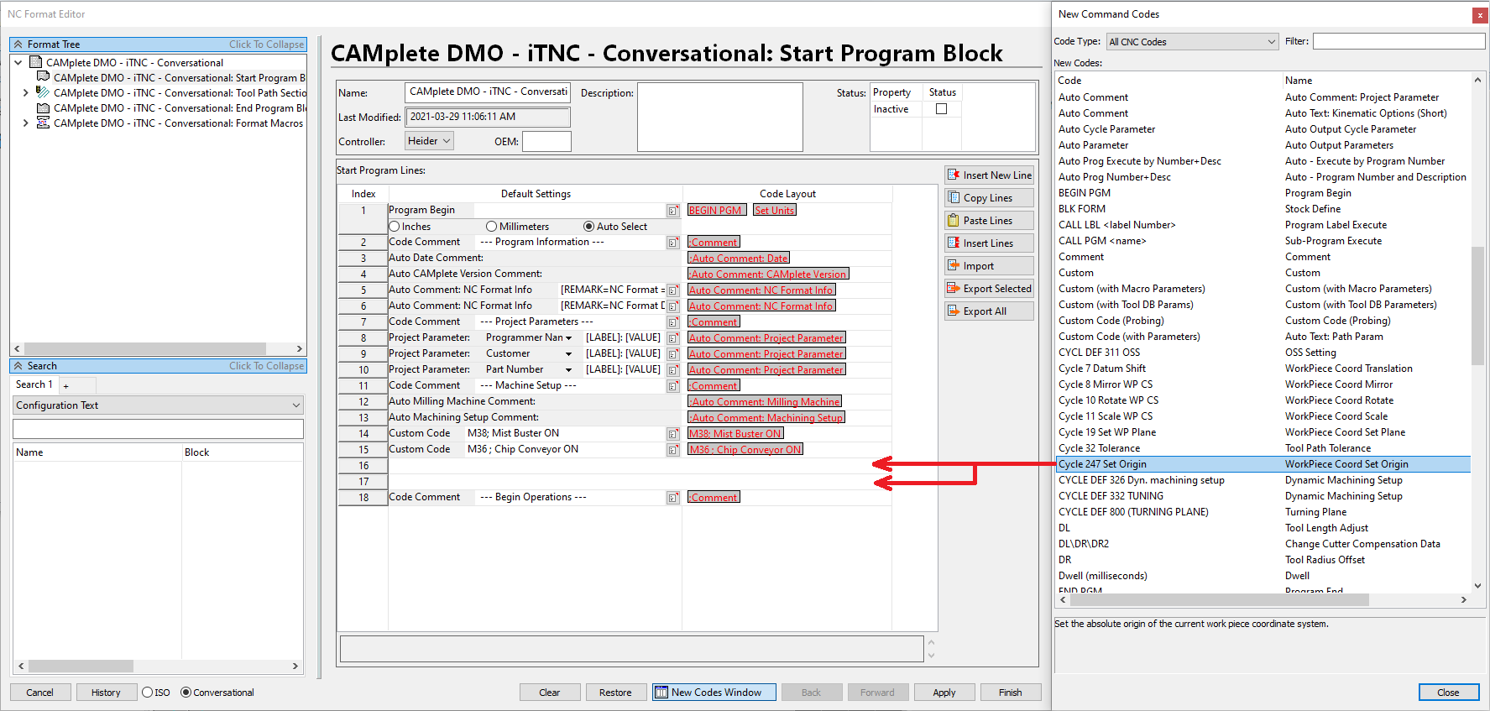Open edit icon for M36 Chip Conveyor row
This screenshot has width=1490, height=711.
point(673,450)
